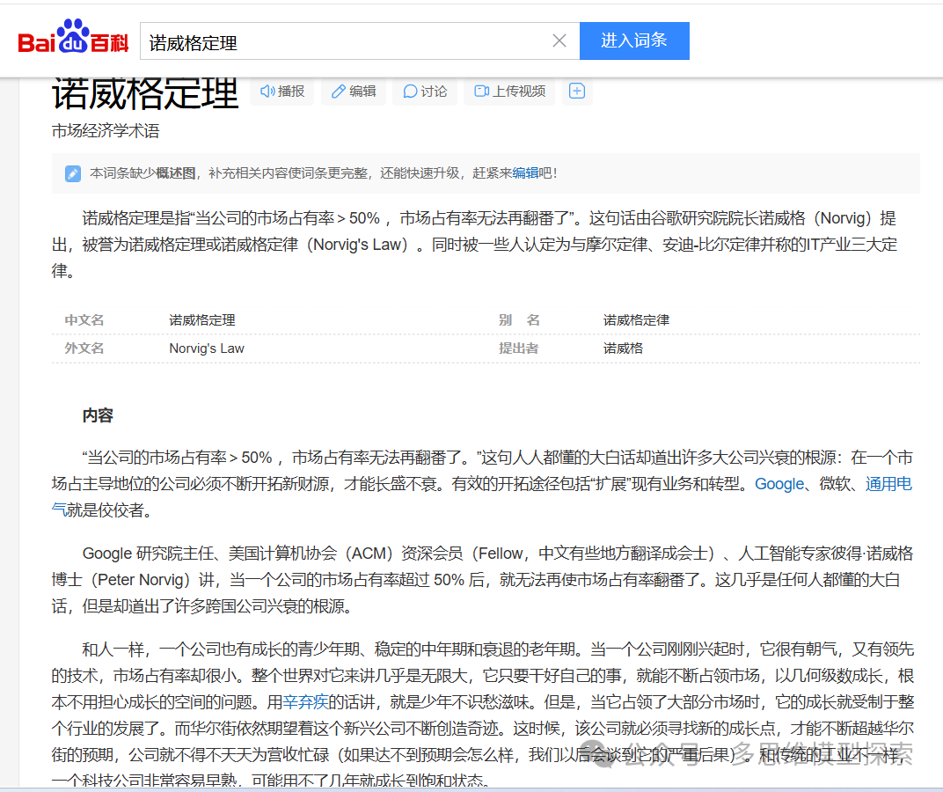Play audio with the 播报 speaker icon

tap(282, 92)
